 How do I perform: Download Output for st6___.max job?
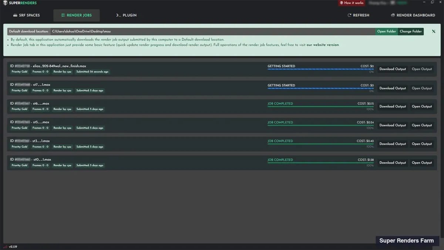393,106
